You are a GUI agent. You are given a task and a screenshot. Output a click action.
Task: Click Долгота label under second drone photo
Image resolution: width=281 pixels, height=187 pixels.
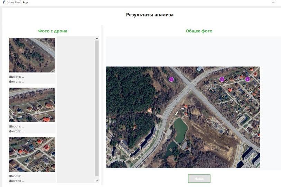[16, 131]
